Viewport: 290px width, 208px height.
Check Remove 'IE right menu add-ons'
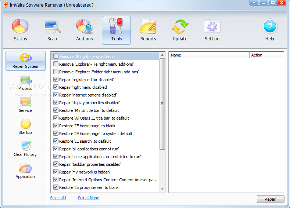[x=56, y=56]
